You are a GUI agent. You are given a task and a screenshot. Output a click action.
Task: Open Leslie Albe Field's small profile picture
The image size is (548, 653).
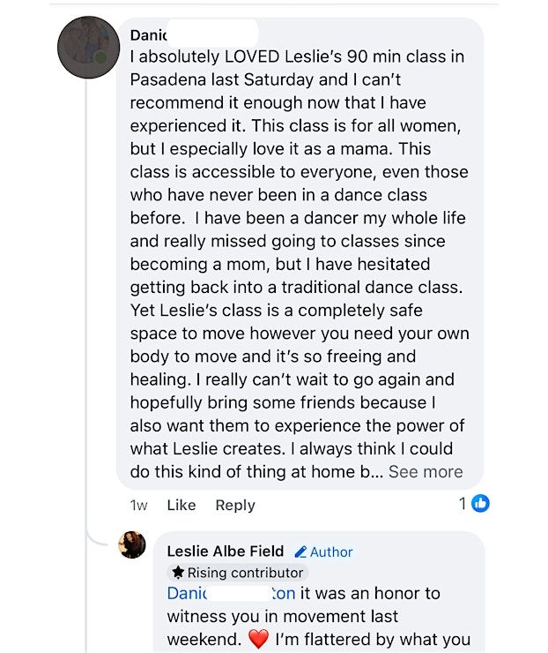point(132,544)
